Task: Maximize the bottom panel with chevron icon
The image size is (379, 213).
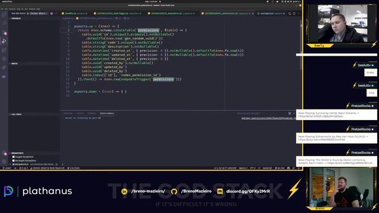Action: coord(294,113)
